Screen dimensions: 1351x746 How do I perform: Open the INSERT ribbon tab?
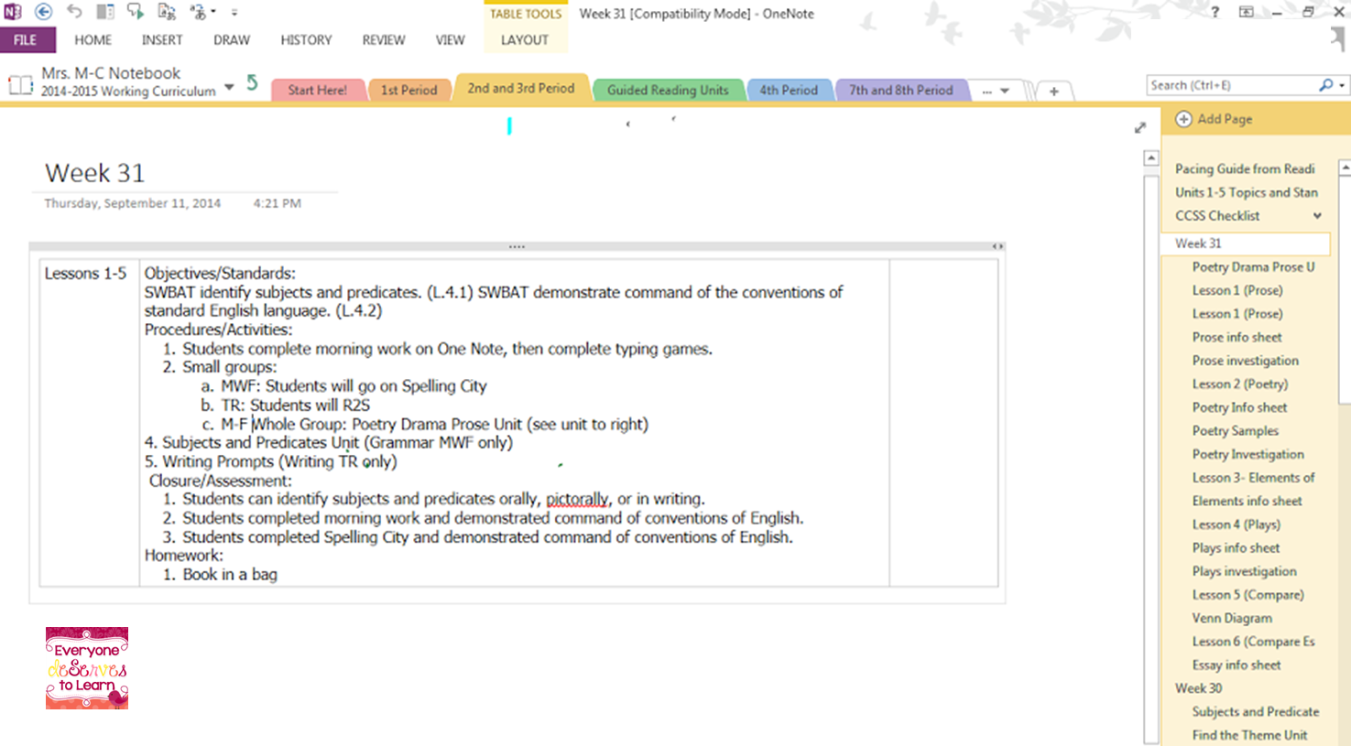point(162,40)
